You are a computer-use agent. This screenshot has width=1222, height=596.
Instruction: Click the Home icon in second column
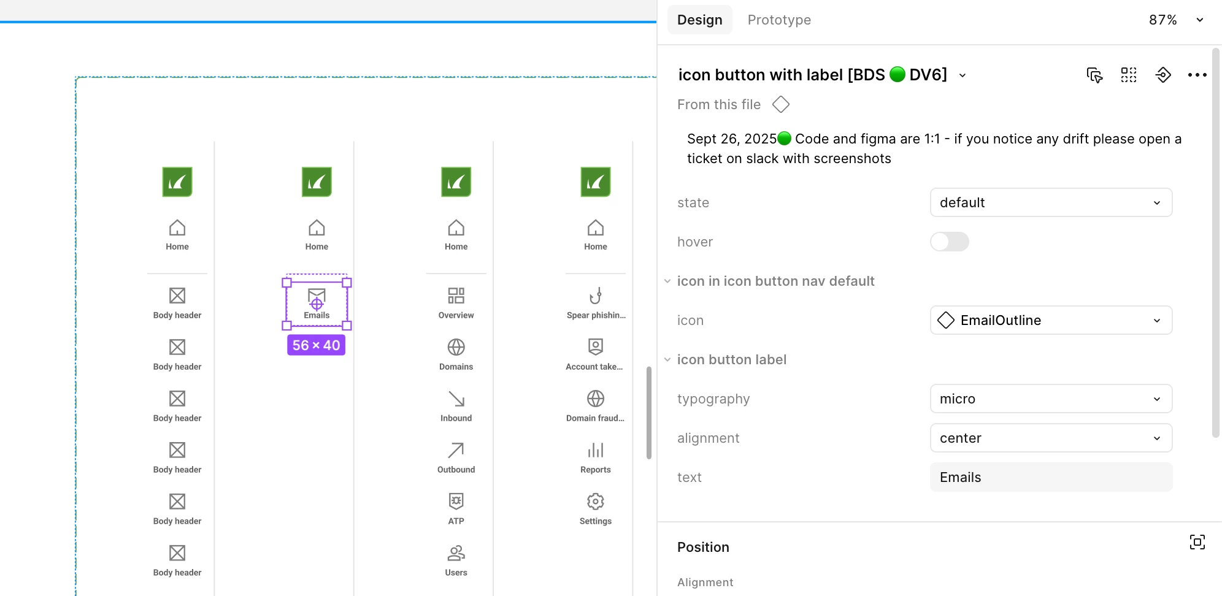pos(317,227)
